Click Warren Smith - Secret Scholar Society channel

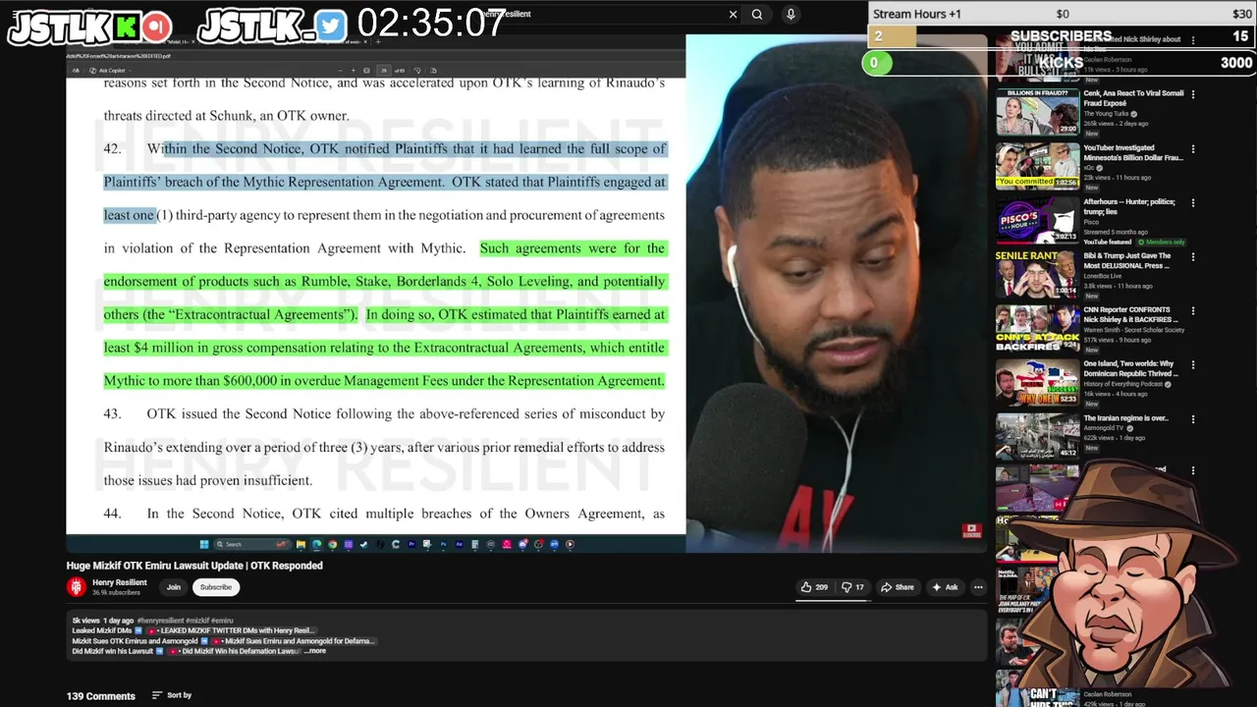click(x=1134, y=330)
